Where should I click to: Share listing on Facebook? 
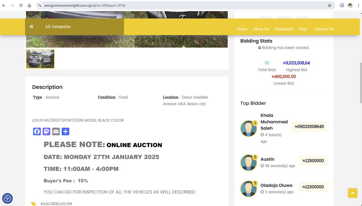pyautogui.click(x=37, y=132)
